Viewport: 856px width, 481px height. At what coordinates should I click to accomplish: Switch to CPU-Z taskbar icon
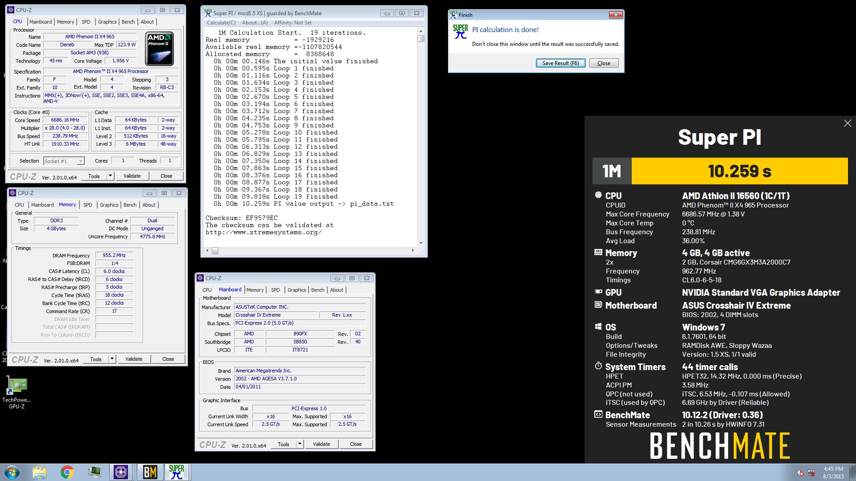(121, 472)
